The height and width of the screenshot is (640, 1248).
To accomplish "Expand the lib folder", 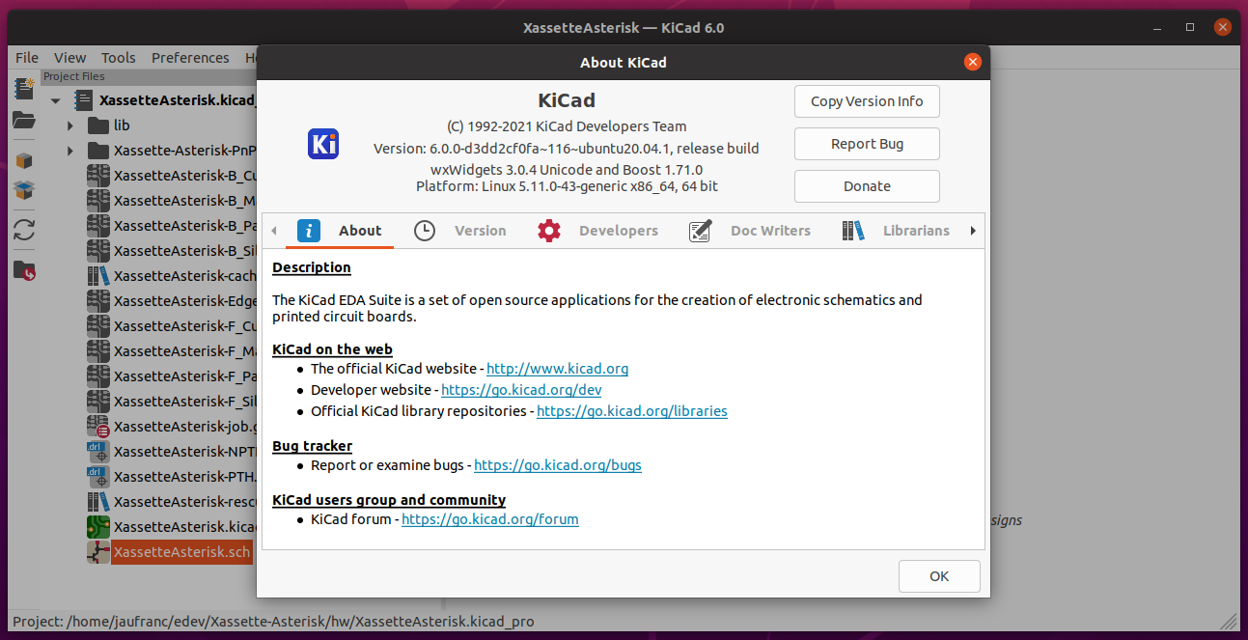I will [70, 125].
